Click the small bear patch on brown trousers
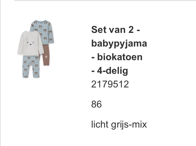 point(46,57)
